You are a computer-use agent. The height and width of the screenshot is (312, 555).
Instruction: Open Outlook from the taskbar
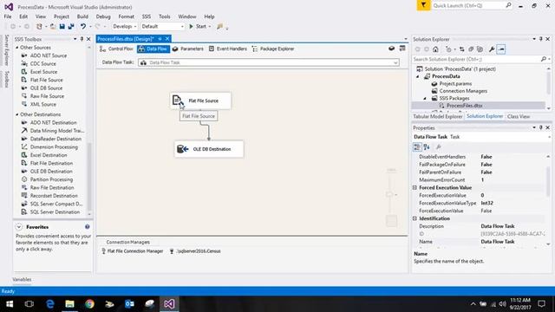pos(129,304)
